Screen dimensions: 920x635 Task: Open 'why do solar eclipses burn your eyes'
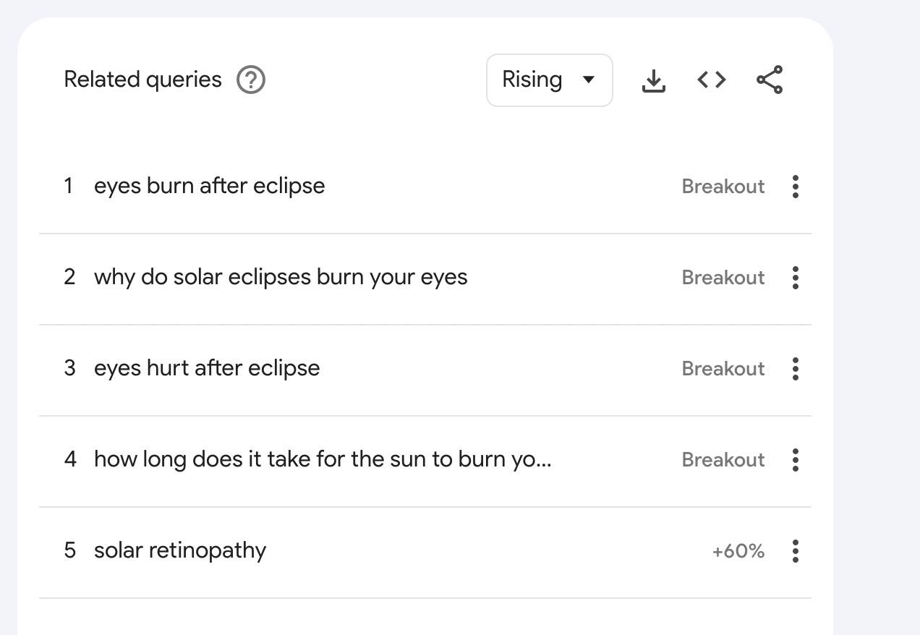(281, 277)
